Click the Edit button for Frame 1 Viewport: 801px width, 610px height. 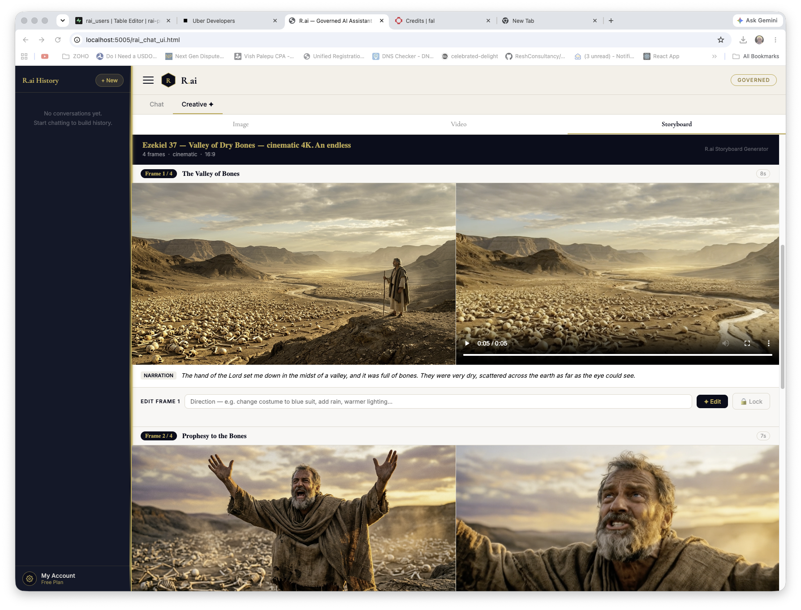pyautogui.click(x=712, y=401)
